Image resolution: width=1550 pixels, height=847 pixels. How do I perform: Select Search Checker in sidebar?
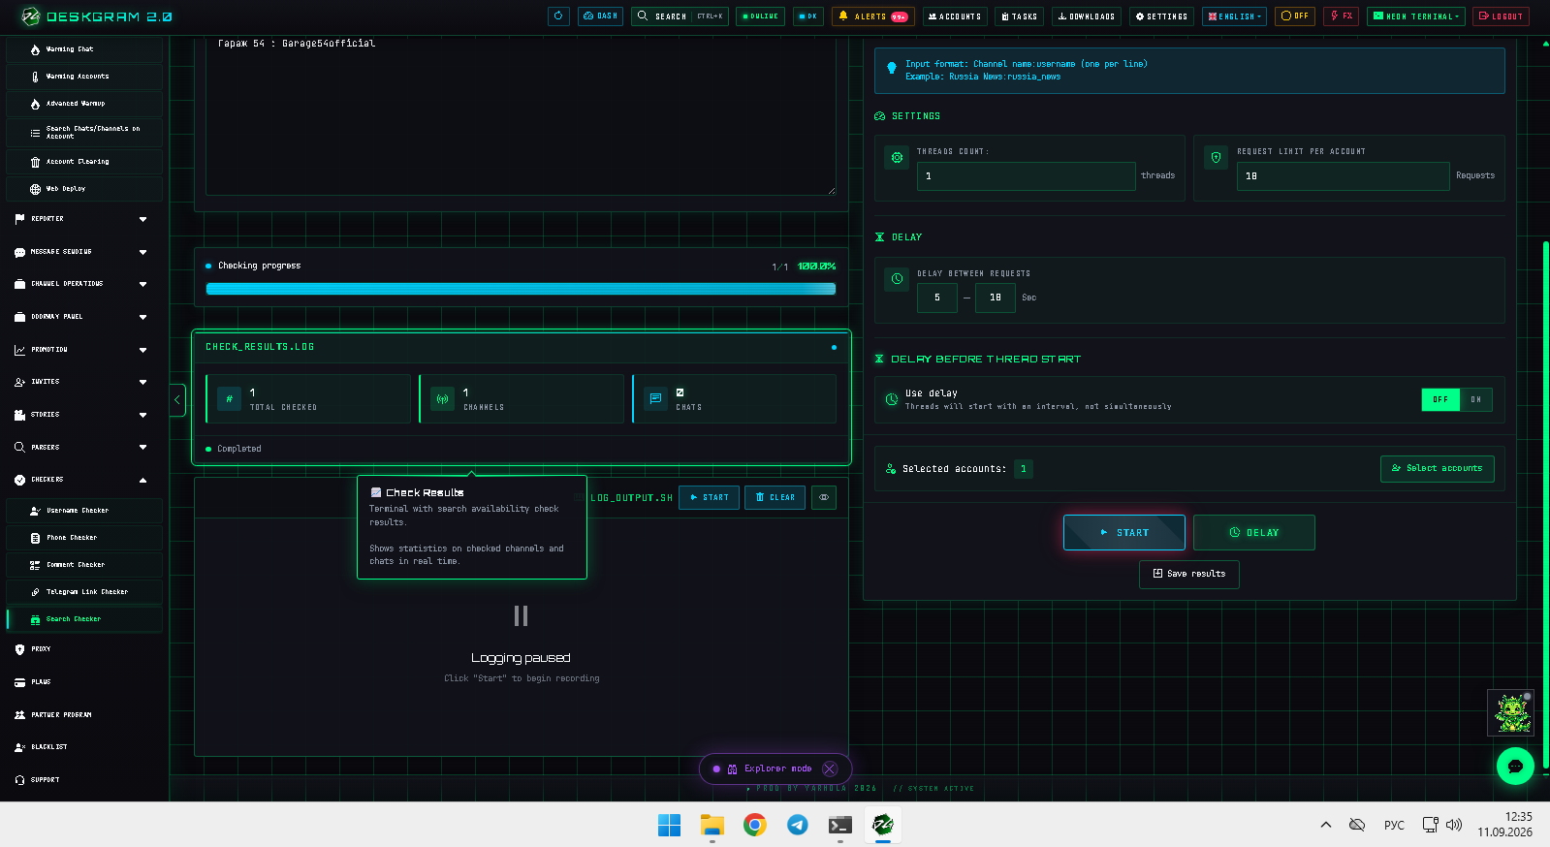(x=84, y=619)
